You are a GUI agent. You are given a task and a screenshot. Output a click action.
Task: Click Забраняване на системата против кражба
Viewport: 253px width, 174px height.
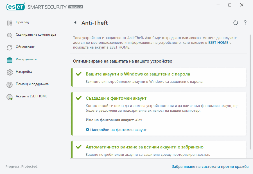tap(210, 166)
